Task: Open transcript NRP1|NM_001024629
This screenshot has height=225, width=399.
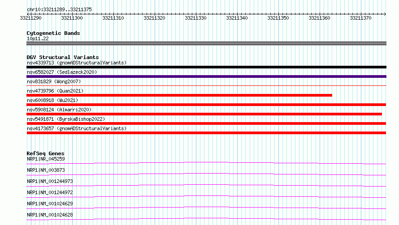Action: pyautogui.click(x=50, y=204)
